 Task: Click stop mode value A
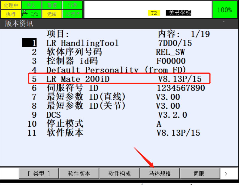159,124
